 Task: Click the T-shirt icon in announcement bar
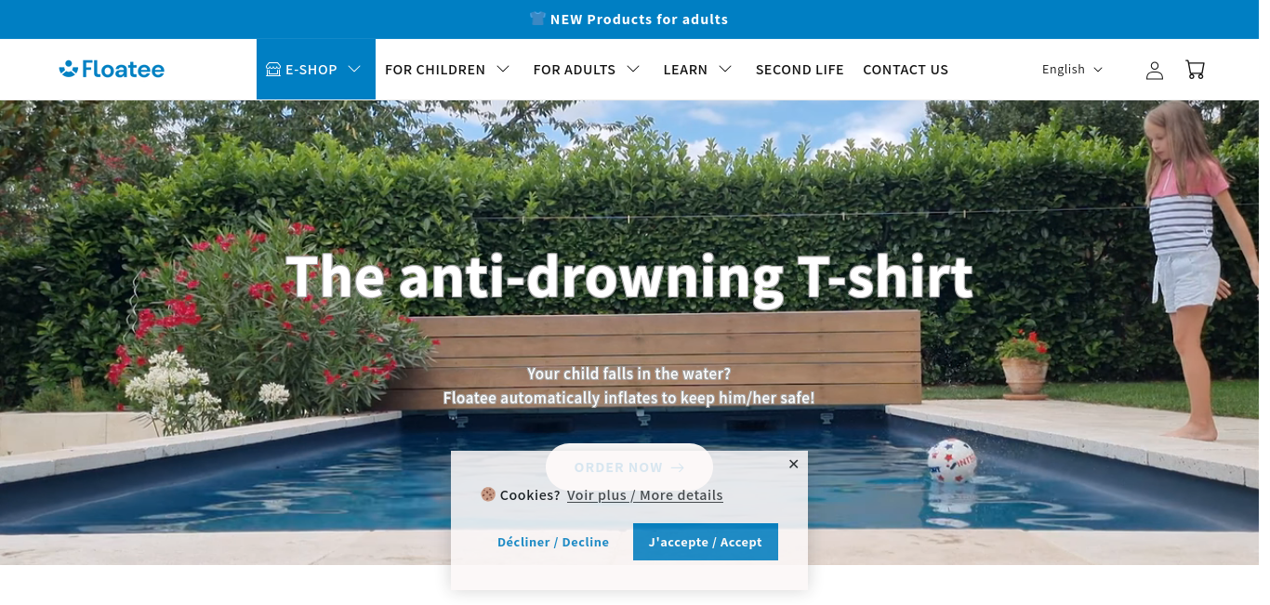click(x=537, y=19)
